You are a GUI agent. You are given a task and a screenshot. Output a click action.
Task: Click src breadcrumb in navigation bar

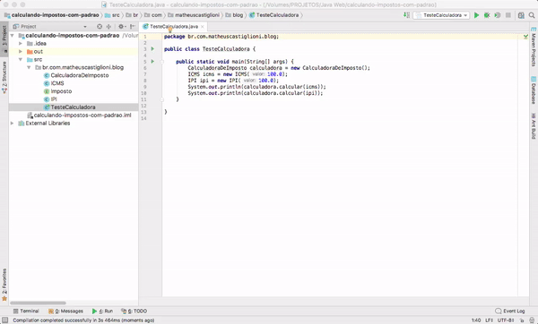pos(112,15)
